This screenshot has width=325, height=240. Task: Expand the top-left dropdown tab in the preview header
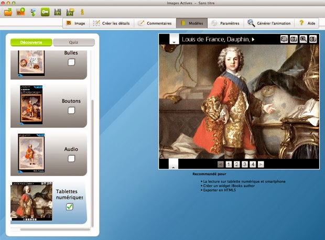[174, 39]
